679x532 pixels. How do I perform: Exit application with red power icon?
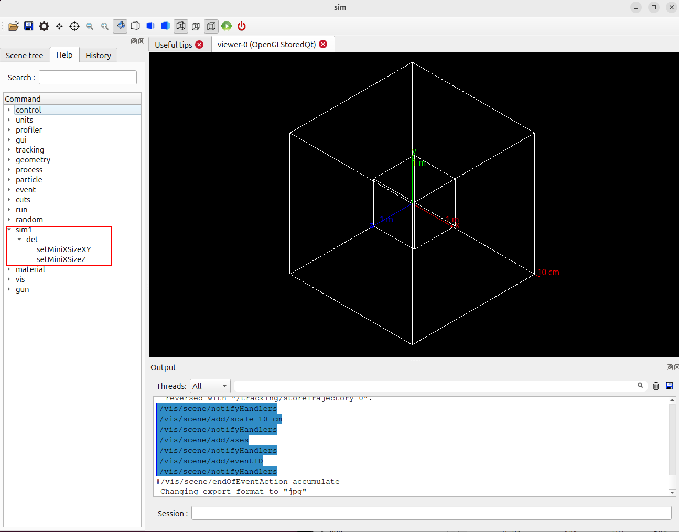coord(242,26)
